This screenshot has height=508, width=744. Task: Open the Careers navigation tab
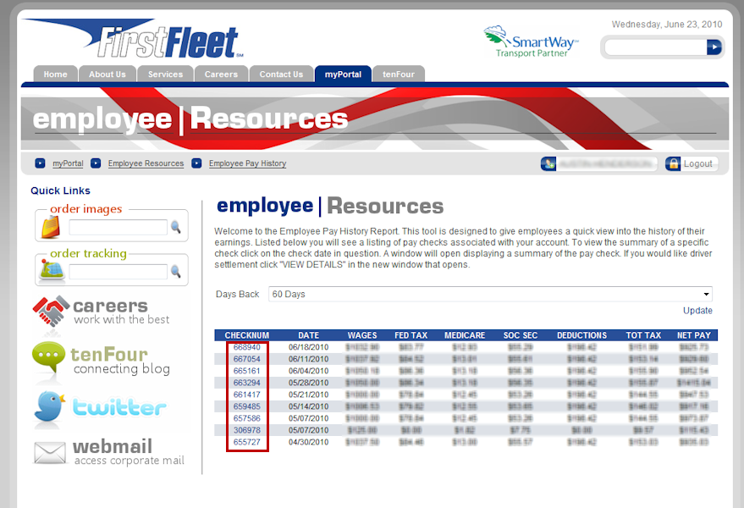[x=221, y=75]
